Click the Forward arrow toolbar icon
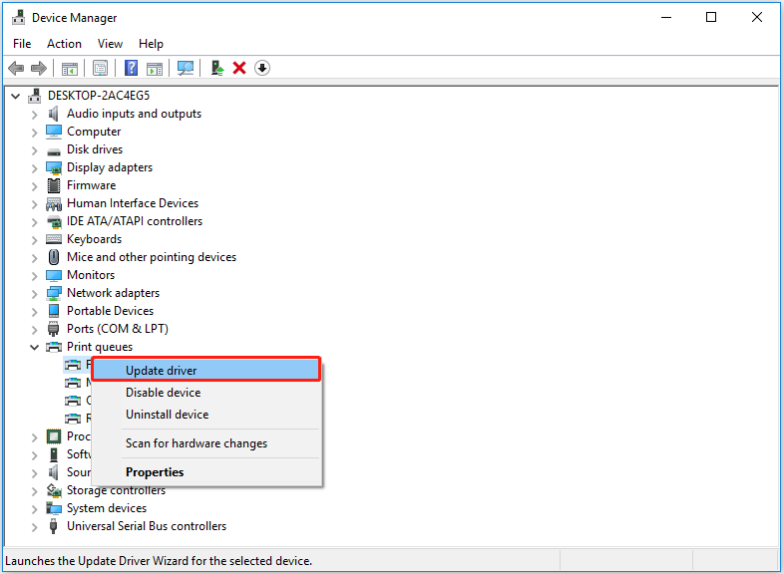 [39, 68]
